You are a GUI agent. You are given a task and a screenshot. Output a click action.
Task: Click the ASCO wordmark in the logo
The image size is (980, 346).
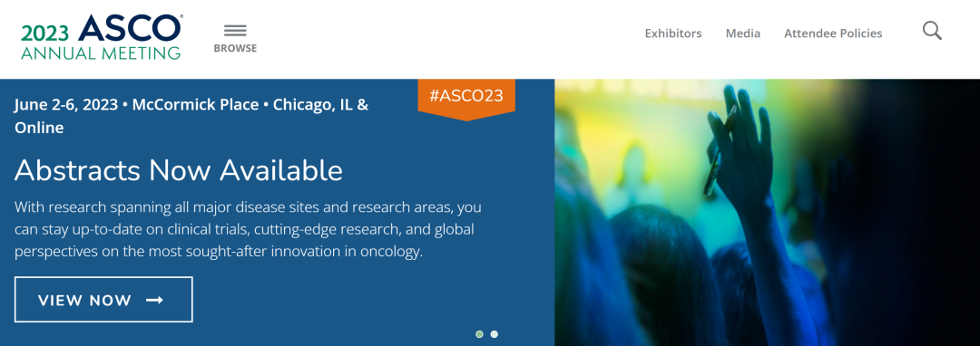click(x=130, y=29)
